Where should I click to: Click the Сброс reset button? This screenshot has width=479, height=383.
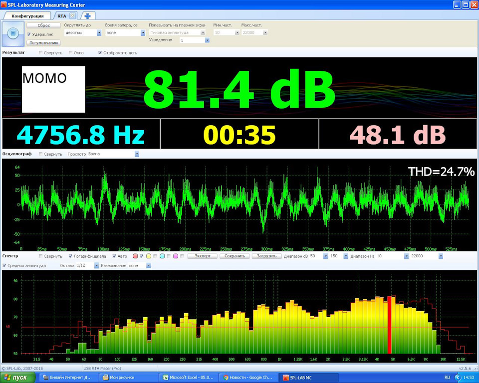pyautogui.click(x=44, y=25)
